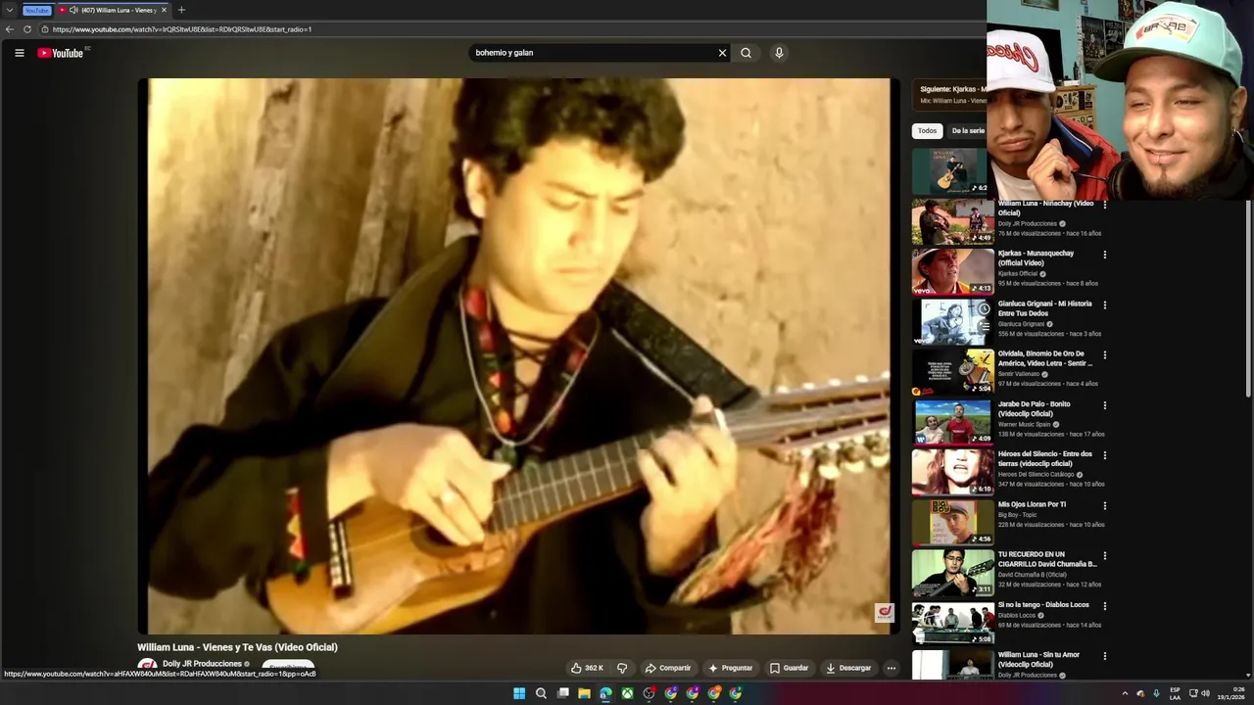Viewport: 1254px width, 705px height.
Task: Open options menu for Olvídala, Binomio De Oro
Action: [1104, 354]
